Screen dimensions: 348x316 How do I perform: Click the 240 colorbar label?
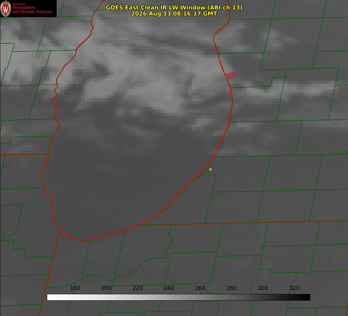[169, 288]
